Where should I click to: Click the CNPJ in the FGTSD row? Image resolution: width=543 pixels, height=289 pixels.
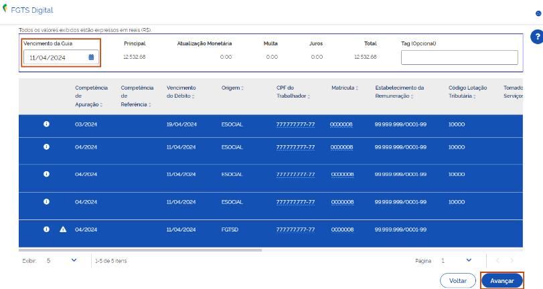(400, 229)
